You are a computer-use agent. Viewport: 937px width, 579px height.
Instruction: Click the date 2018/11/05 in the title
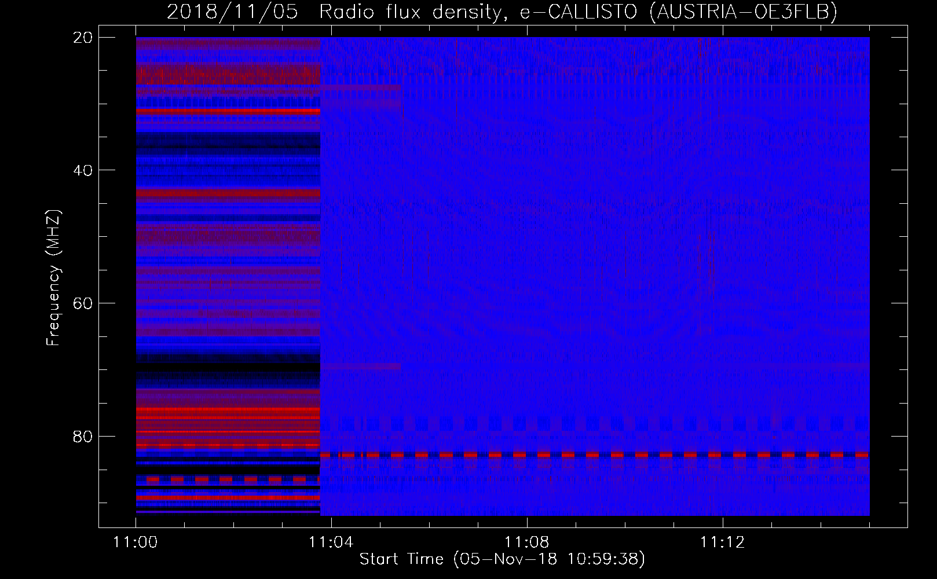click(232, 12)
